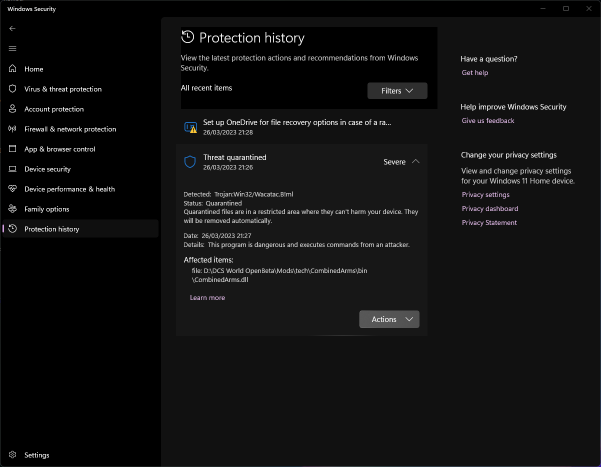601x467 pixels.
Task: Maximize the Windows Security window
Action: [x=566, y=8]
